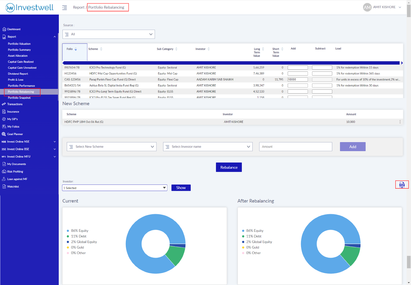The width and height of the screenshot is (411, 285).
Task: Expand Invest Online MFU menu
Action: (x=55, y=157)
